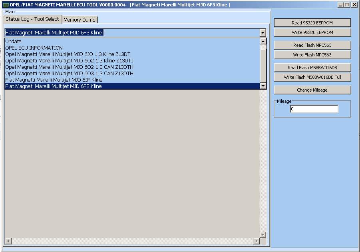Click status log horizontal scroll right arrow
This screenshot has height=252, width=360.
coord(257,241)
